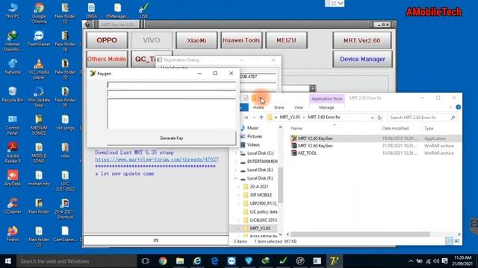The height and width of the screenshot is (268, 478).
Task: Open Pictures in the navigation pane
Action: pos(255,136)
